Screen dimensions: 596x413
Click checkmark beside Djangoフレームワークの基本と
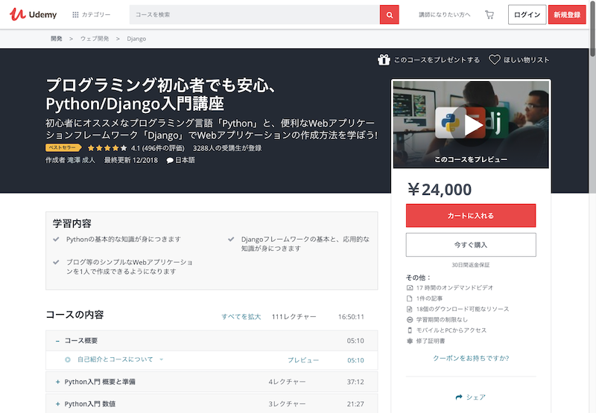coord(231,239)
